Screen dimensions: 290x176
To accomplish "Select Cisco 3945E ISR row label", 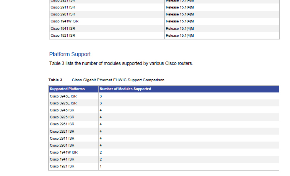I will 63,96.
